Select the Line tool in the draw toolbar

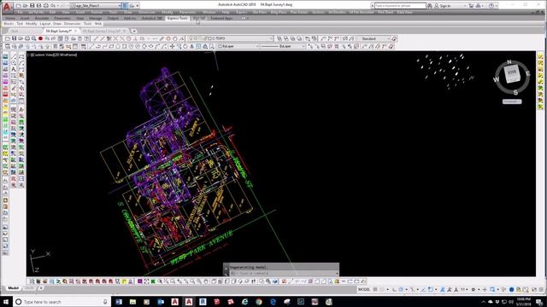coord(91,46)
